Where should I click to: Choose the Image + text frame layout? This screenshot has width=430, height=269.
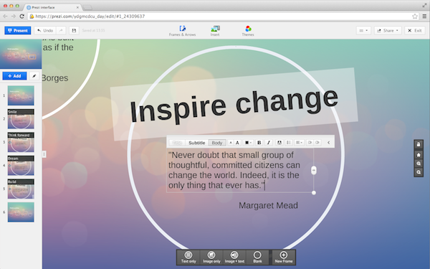tap(234, 258)
